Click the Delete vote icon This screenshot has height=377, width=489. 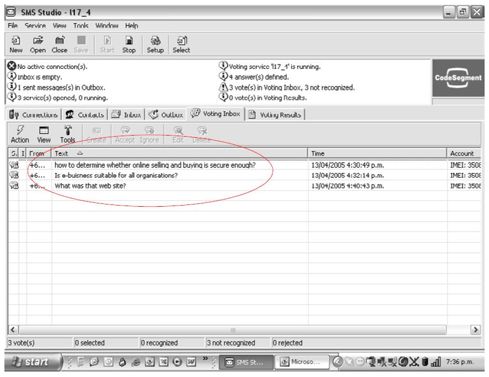point(202,134)
